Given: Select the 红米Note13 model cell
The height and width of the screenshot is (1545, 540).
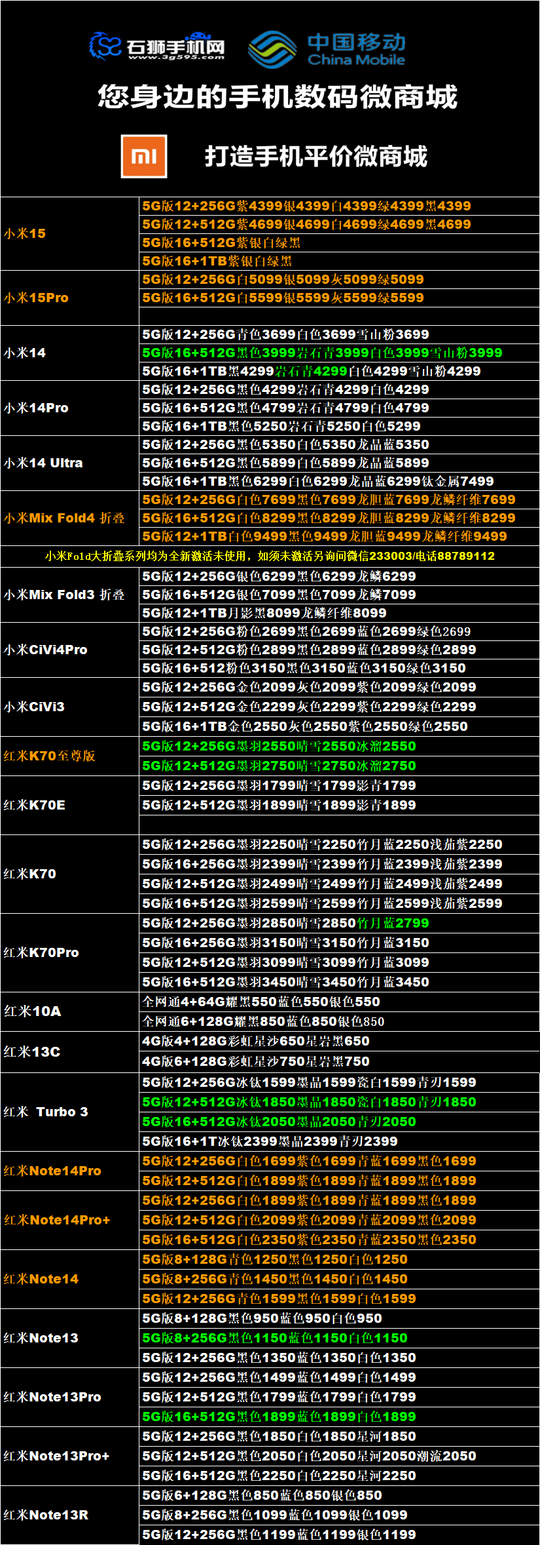Looking at the screenshot, I should point(70,1338).
